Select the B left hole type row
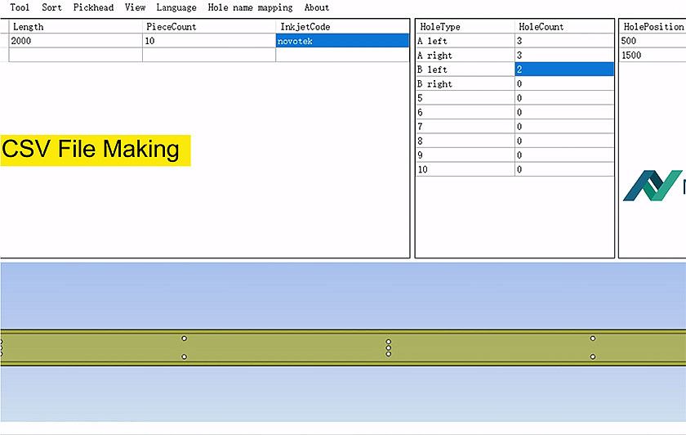The height and width of the screenshot is (435, 686). [465, 70]
